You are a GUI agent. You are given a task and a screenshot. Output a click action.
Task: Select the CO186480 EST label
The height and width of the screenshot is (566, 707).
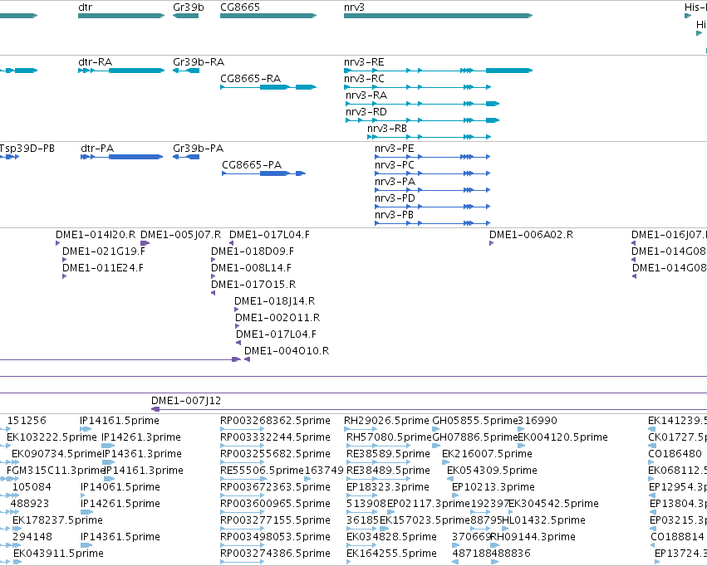(x=675, y=454)
